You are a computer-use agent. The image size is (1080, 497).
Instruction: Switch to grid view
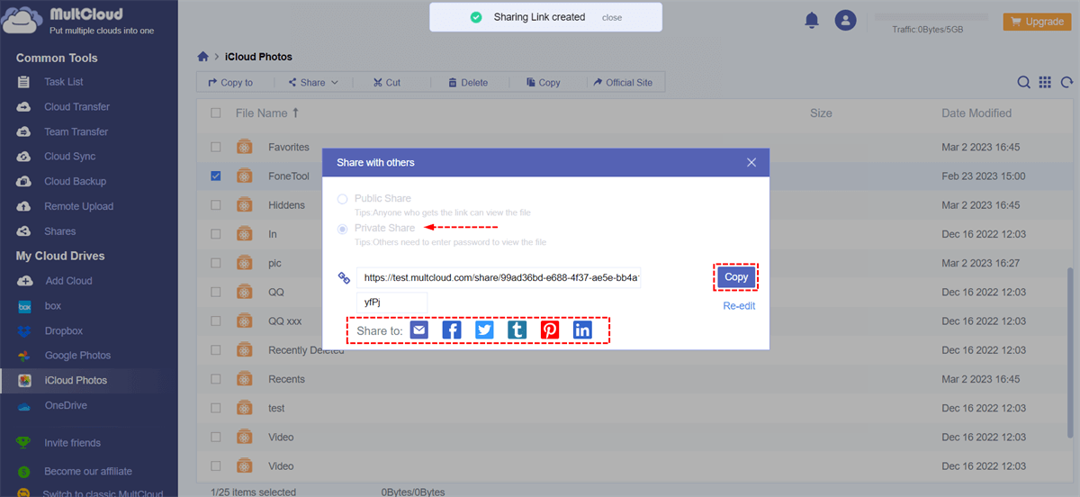[x=1045, y=82]
